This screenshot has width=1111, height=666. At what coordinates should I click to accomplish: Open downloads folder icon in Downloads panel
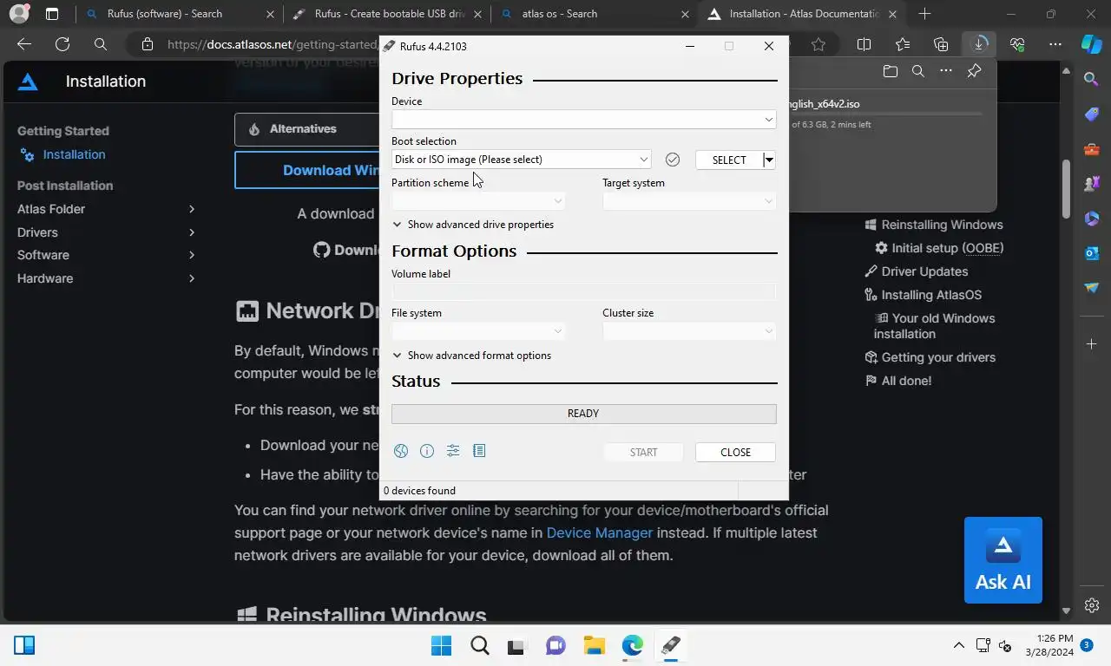tap(890, 71)
